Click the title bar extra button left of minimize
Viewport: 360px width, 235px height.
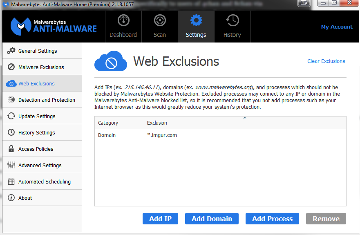tap(304, 3)
